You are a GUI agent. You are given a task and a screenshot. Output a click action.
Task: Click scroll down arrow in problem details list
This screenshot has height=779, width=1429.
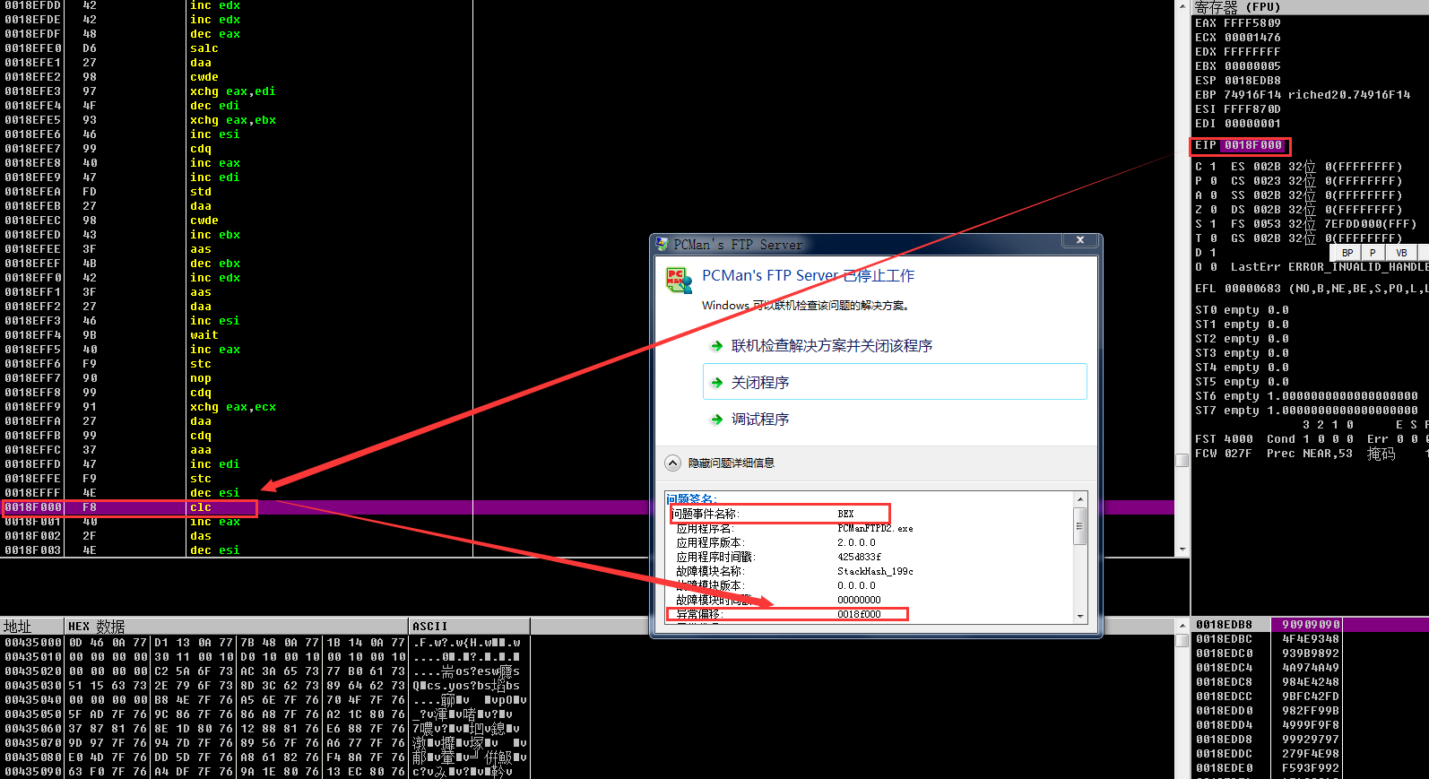coord(1080,617)
